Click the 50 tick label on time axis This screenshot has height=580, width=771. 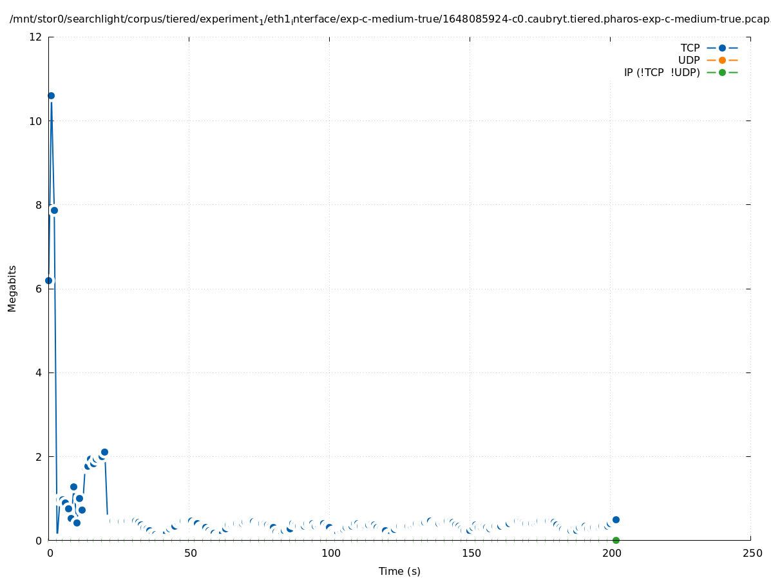coord(189,554)
